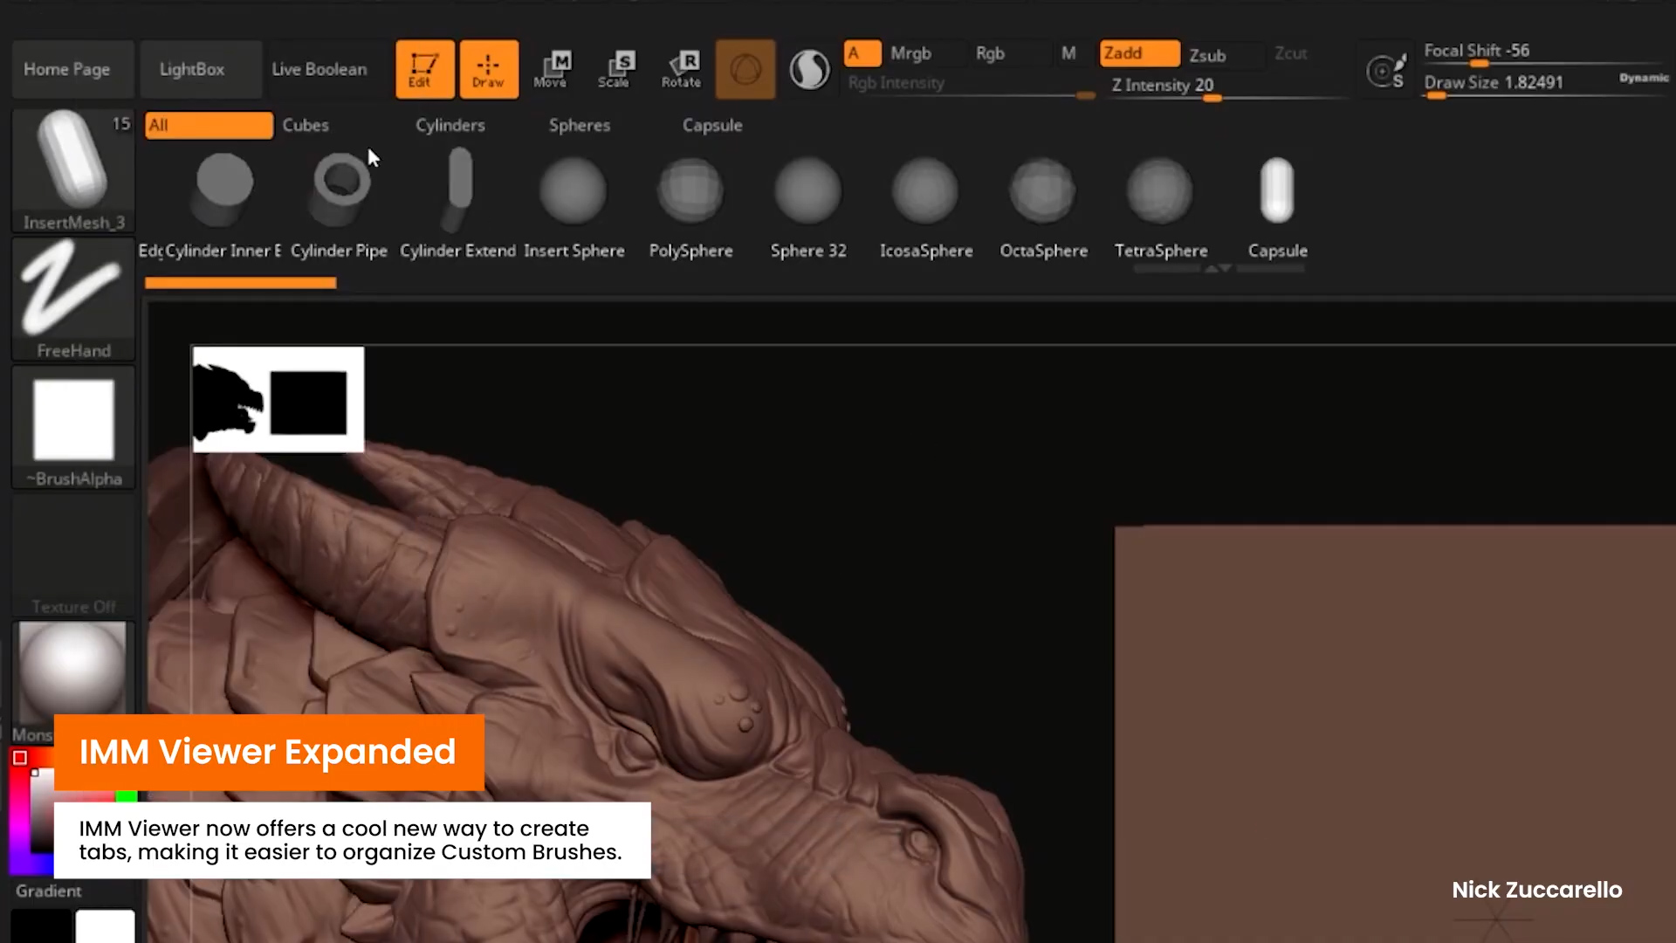Image resolution: width=1676 pixels, height=943 pixels.
Task: Choose the PolySphere insert mesh
Action: (690, 190)
